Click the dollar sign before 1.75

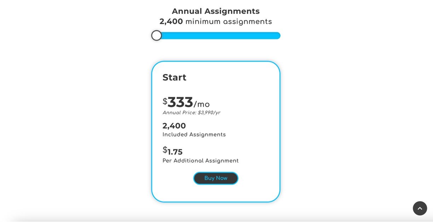(x=165, y=150)
